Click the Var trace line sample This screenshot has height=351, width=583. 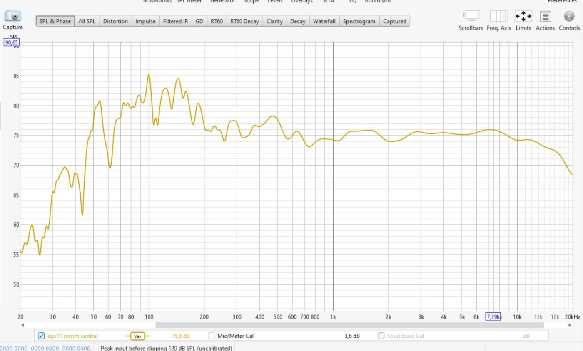pyautogui.click(x=137, y=336)
